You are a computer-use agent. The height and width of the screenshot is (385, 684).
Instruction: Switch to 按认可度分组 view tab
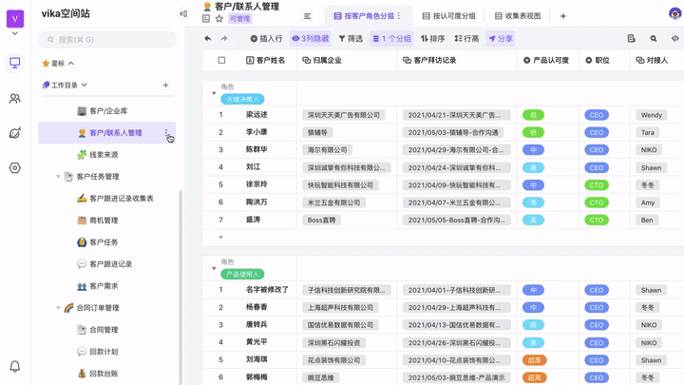pos(449,16)
